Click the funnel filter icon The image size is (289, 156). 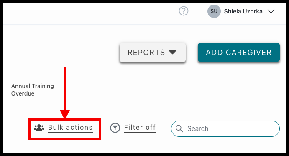[x=115, y=128]
